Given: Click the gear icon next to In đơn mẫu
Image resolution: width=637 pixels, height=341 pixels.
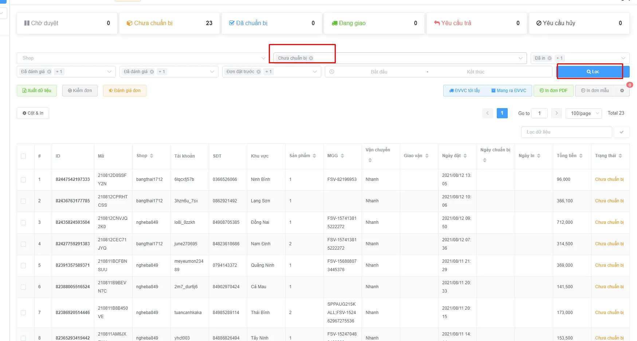Looking at the screenshot, I should coord(622,91).
